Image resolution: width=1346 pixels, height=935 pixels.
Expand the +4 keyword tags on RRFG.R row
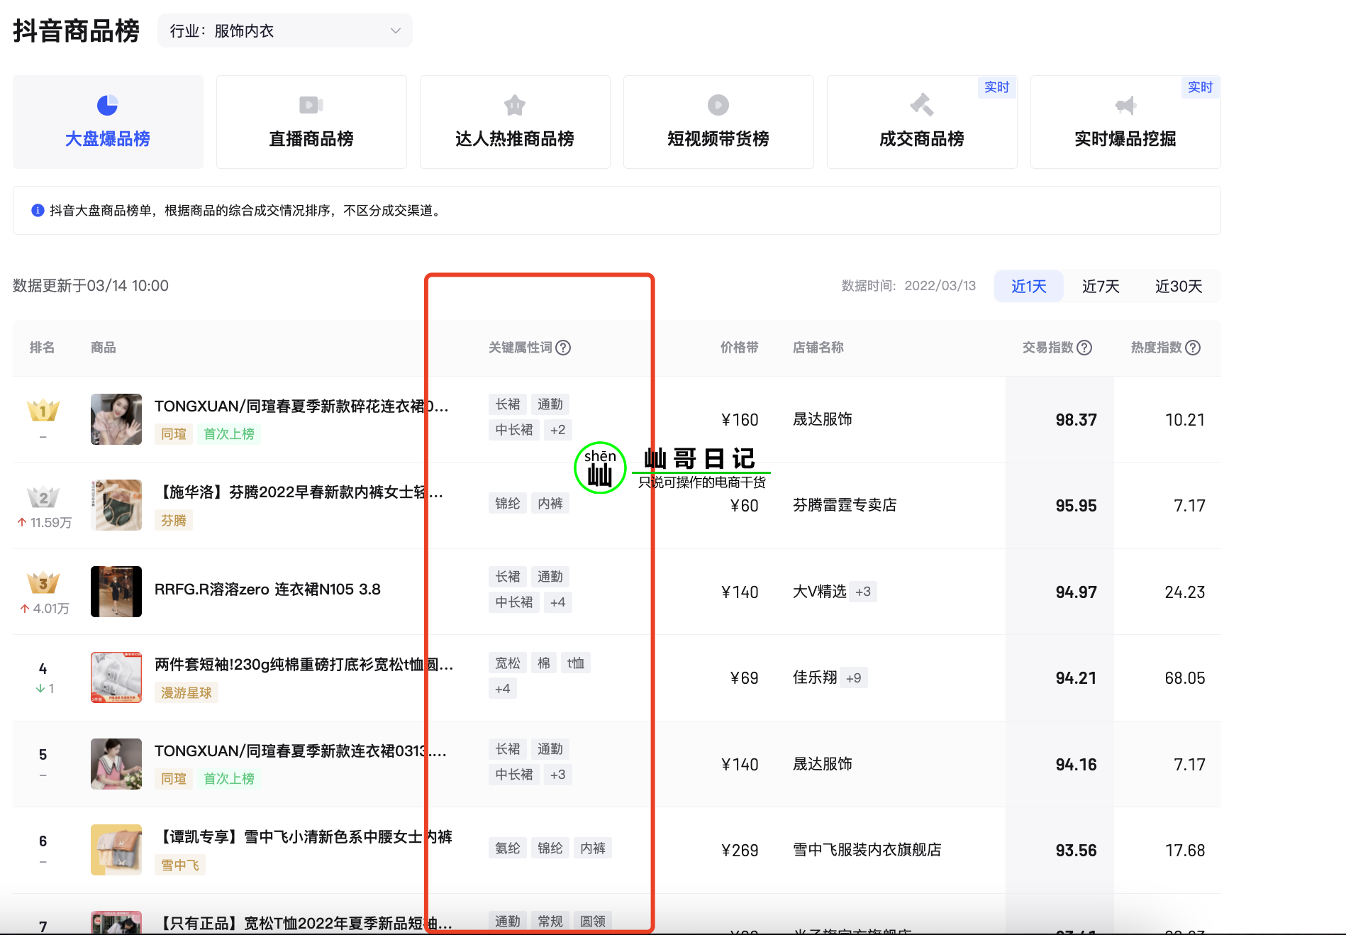pos(558,602)
